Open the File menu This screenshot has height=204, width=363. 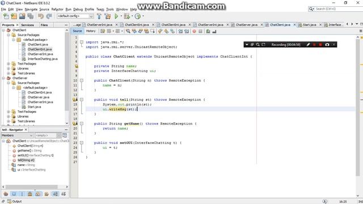[x=3, y=9]
